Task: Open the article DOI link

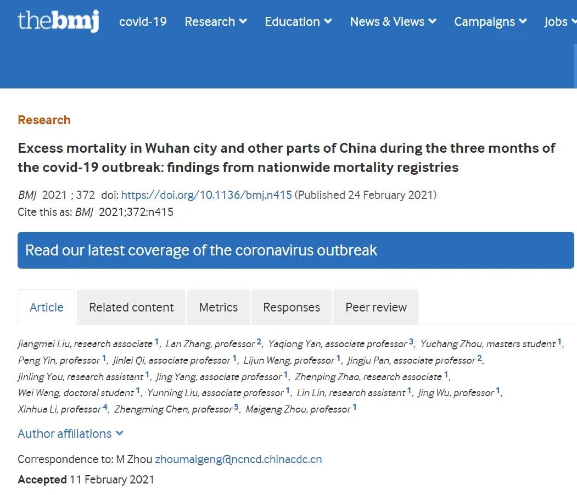Action: pyautogui.click(x=206, y=195)
